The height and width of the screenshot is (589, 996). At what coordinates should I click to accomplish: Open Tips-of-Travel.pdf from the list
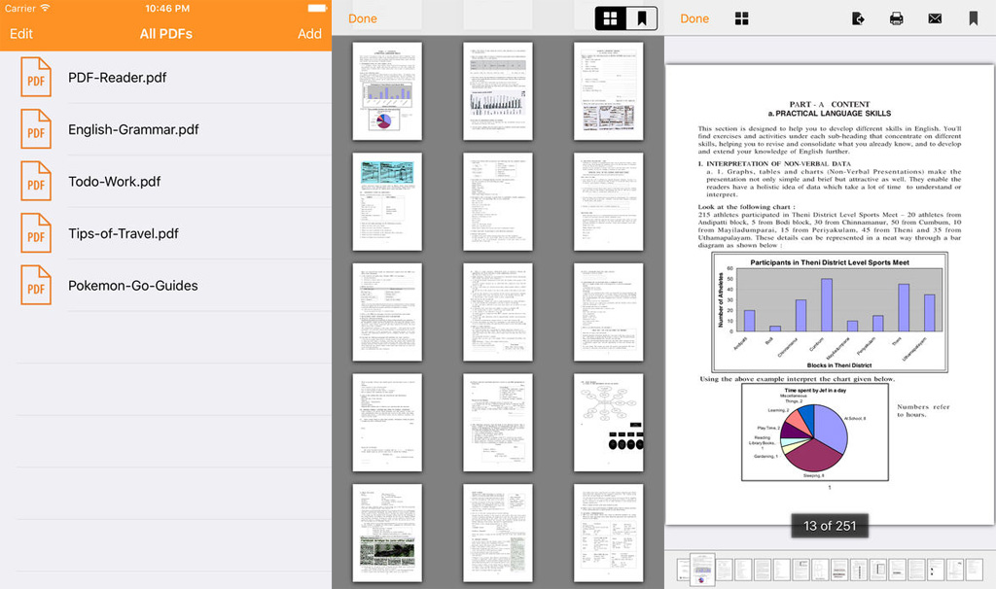click(124, 234)
